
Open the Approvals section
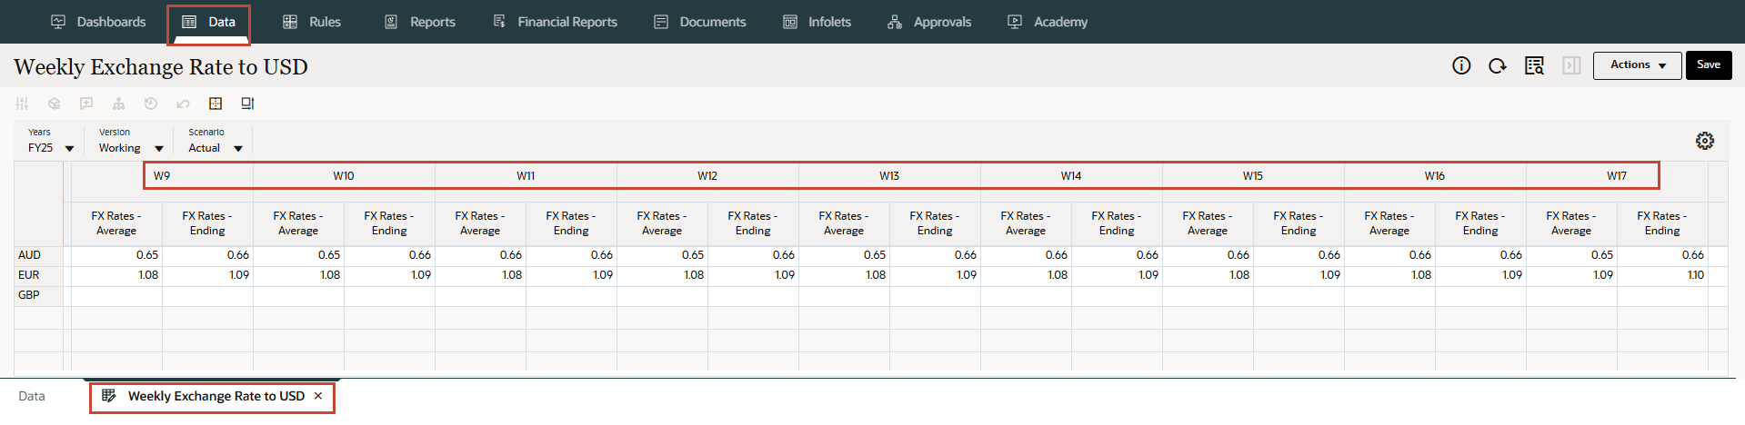coord(929,22)
